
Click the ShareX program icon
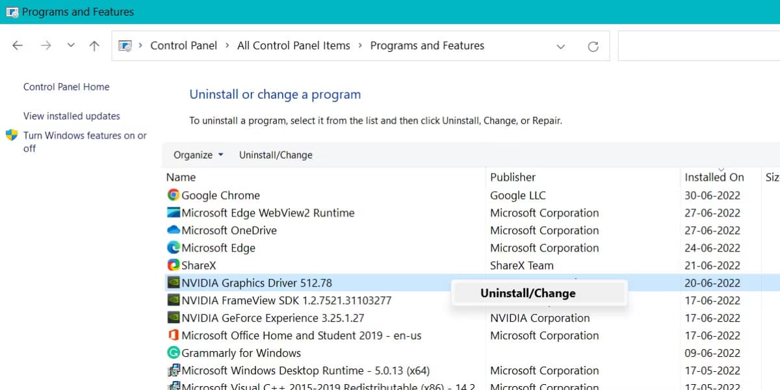coord(174,265)
